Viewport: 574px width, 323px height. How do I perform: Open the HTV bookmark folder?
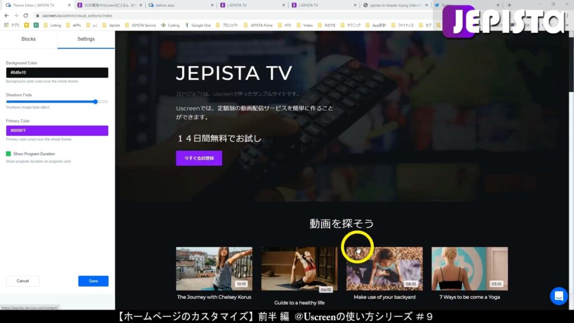pos(284,25)
